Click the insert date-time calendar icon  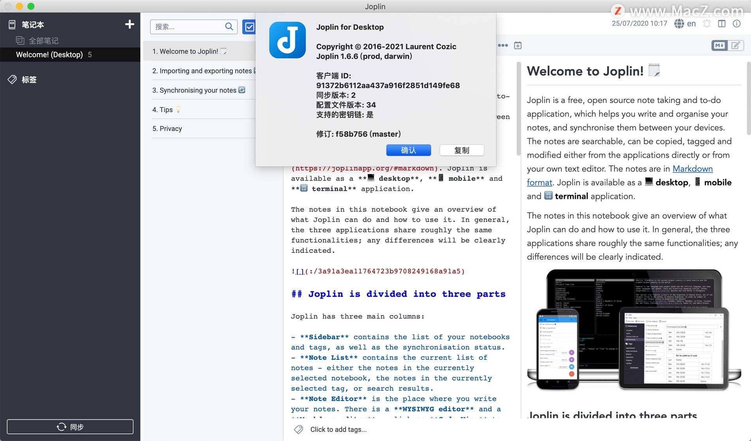point(517,45)
